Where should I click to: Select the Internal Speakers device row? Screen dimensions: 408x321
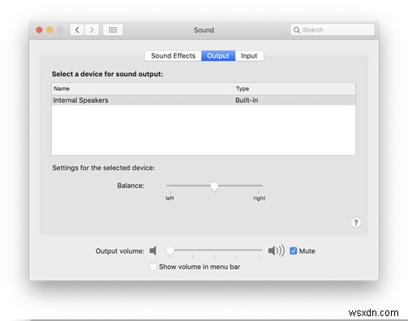click(204, 101)
